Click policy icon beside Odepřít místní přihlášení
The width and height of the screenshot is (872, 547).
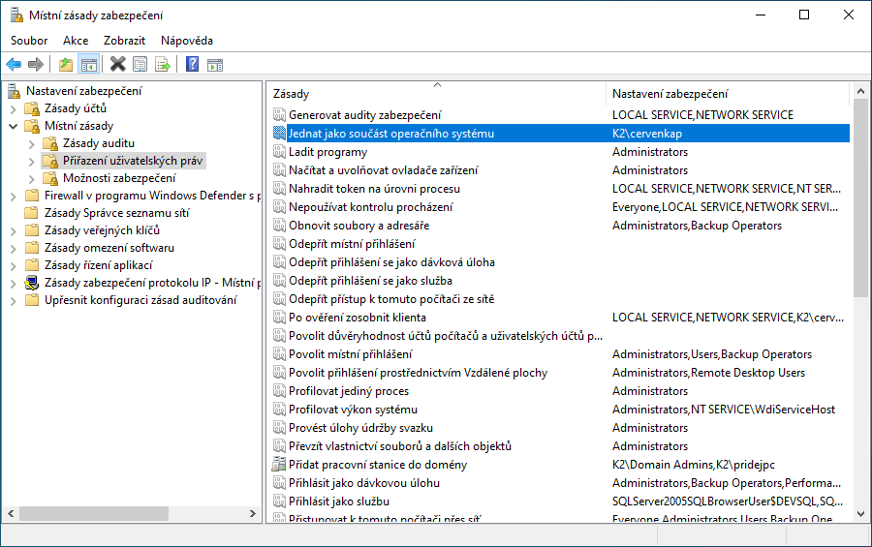279,243
